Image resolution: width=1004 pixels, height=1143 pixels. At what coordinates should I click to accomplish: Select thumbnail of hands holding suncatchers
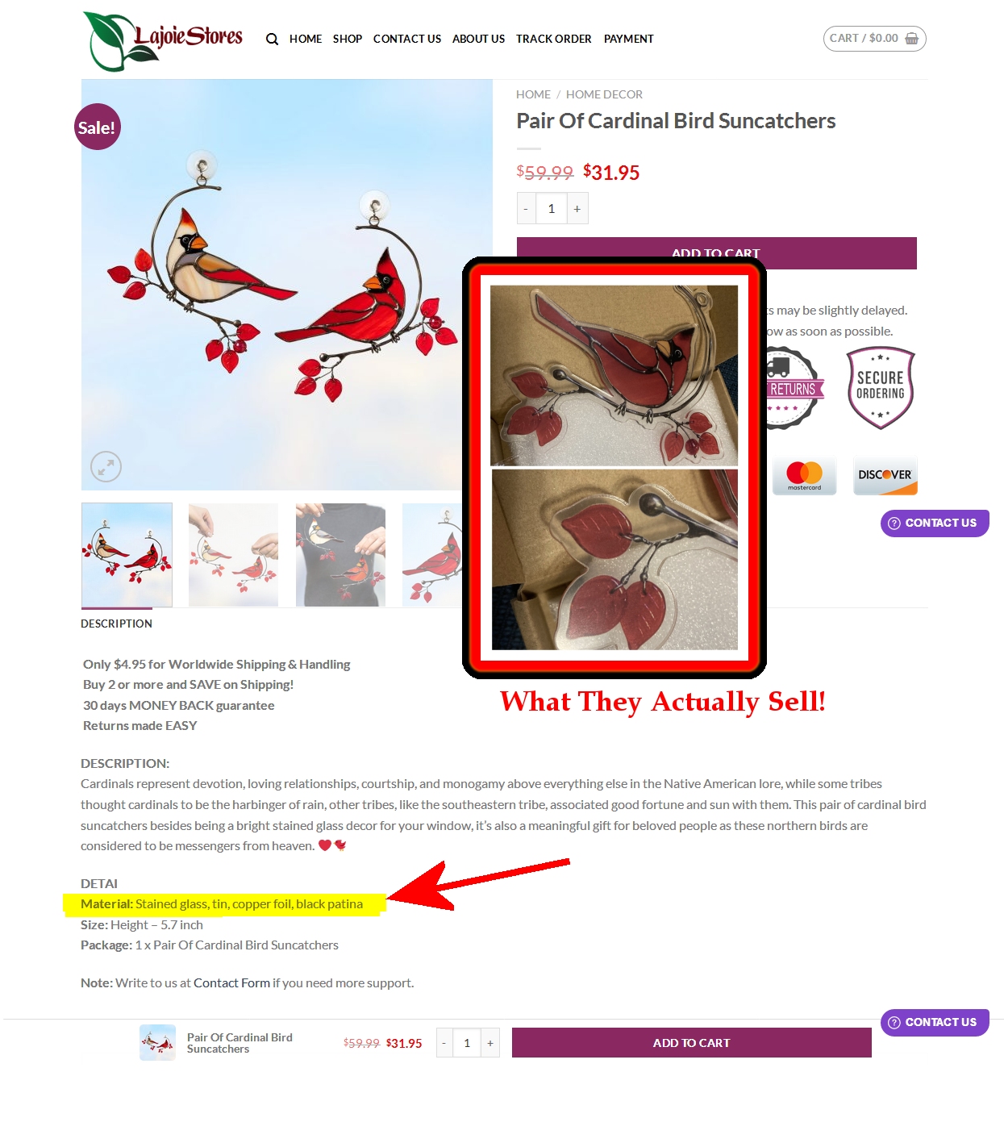[233, 555]
